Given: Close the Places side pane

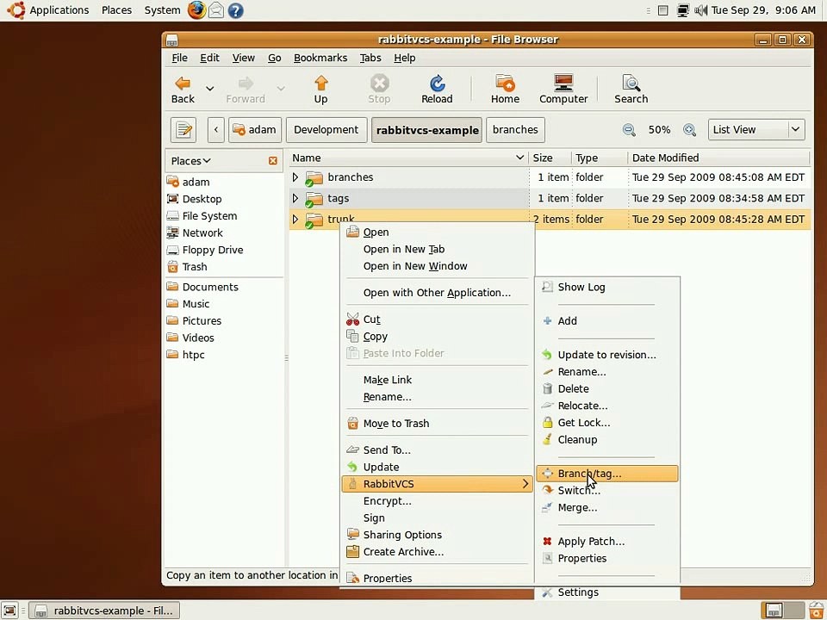Looking at the screenshot, I should [x=273, y=161].
